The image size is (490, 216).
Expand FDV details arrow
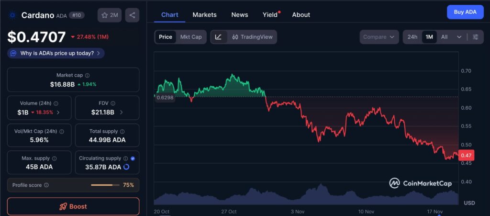pos(121,112)
